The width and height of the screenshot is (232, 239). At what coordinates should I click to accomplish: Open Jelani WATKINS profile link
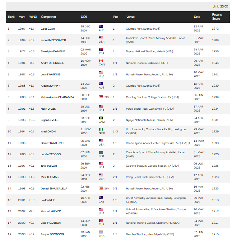(x=50, y=74)
